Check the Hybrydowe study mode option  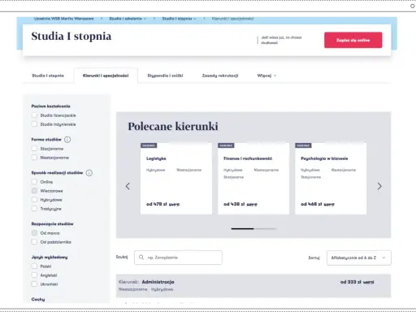34,200
